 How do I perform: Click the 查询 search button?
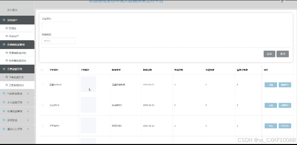coord(269,54)
